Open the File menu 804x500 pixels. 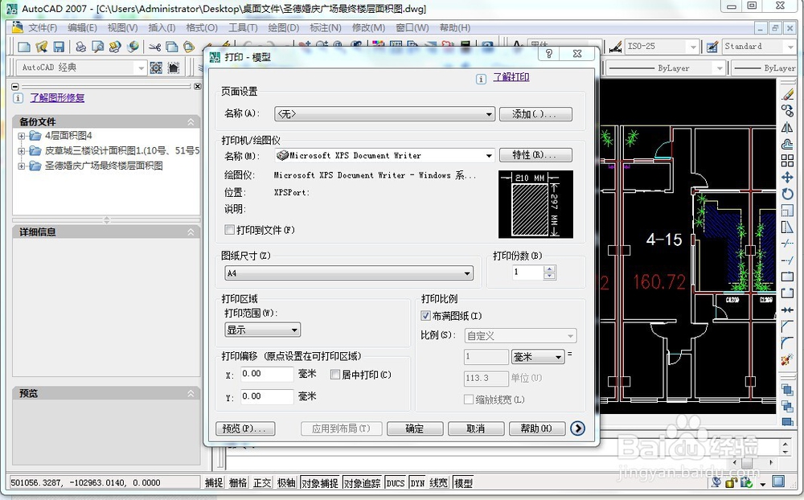click(x=42, y=27)
